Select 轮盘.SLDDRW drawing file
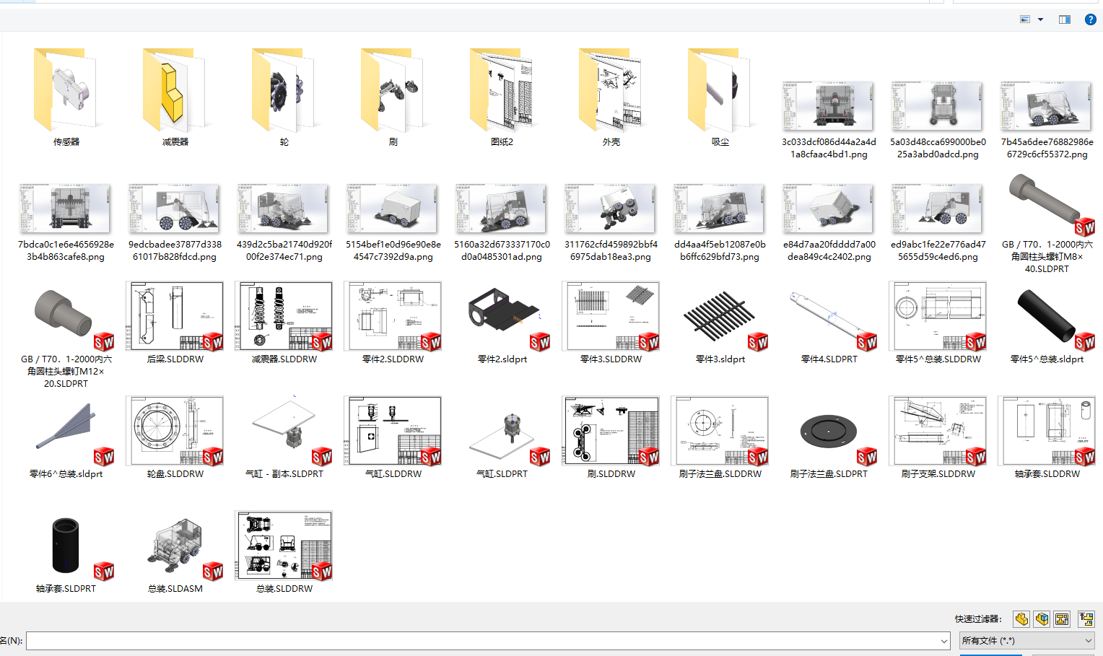 175,437
